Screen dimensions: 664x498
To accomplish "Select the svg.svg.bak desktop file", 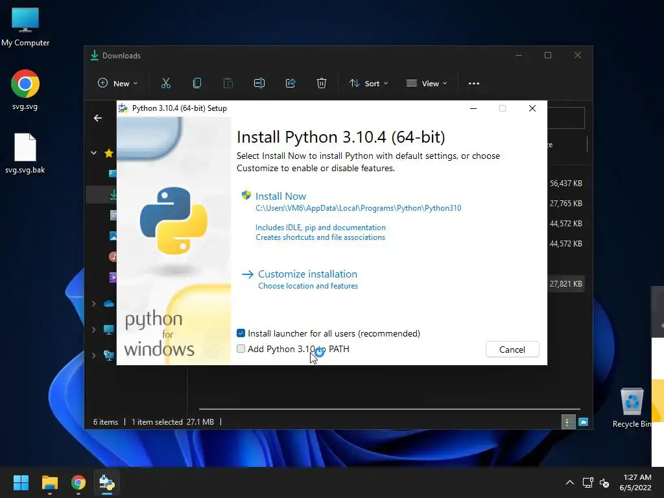I will click(x=25, y=153).
